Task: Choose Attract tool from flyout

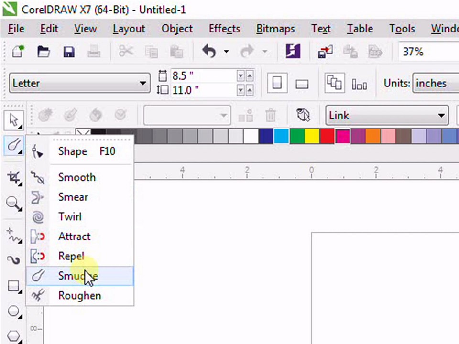Action: coord(80,236)
